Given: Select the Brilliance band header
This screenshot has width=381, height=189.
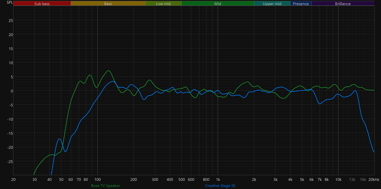Looking at the screenshot, I should point(343,4).
